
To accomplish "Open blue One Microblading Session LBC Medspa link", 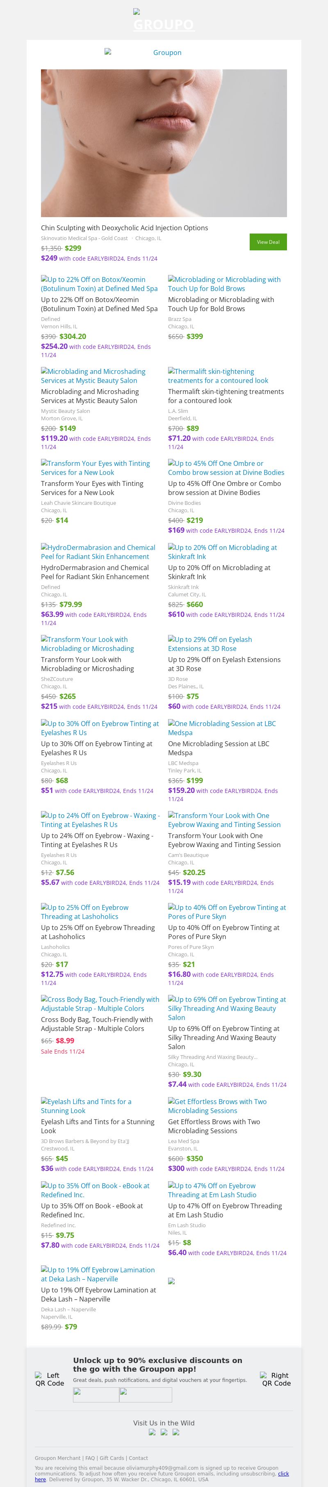I will coord(222,728).
